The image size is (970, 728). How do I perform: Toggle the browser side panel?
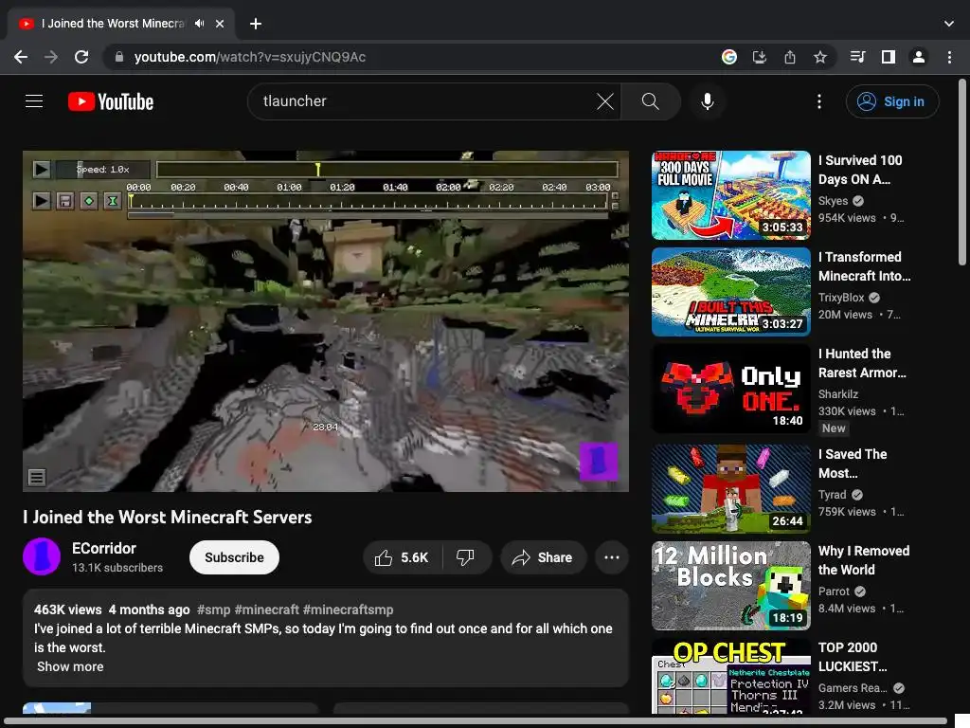point(889,57)
